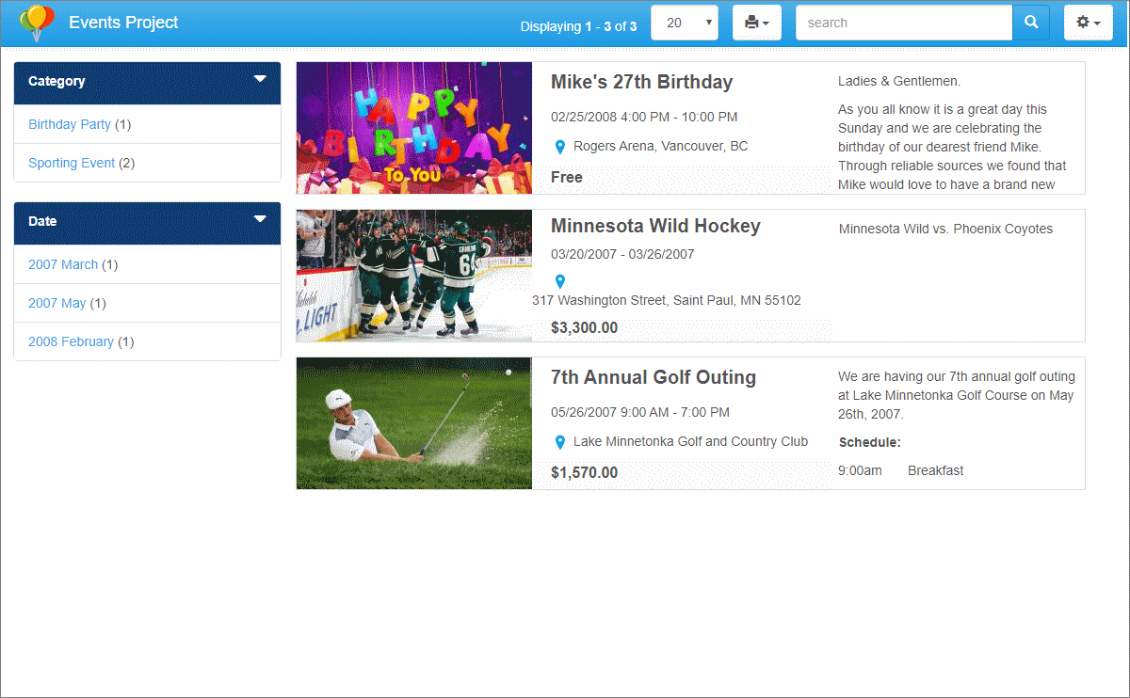1130x698 pixels.
Task: Open the 7th Annual Golf Outing title
Action: pyautogui.click(x=653, y=377)
